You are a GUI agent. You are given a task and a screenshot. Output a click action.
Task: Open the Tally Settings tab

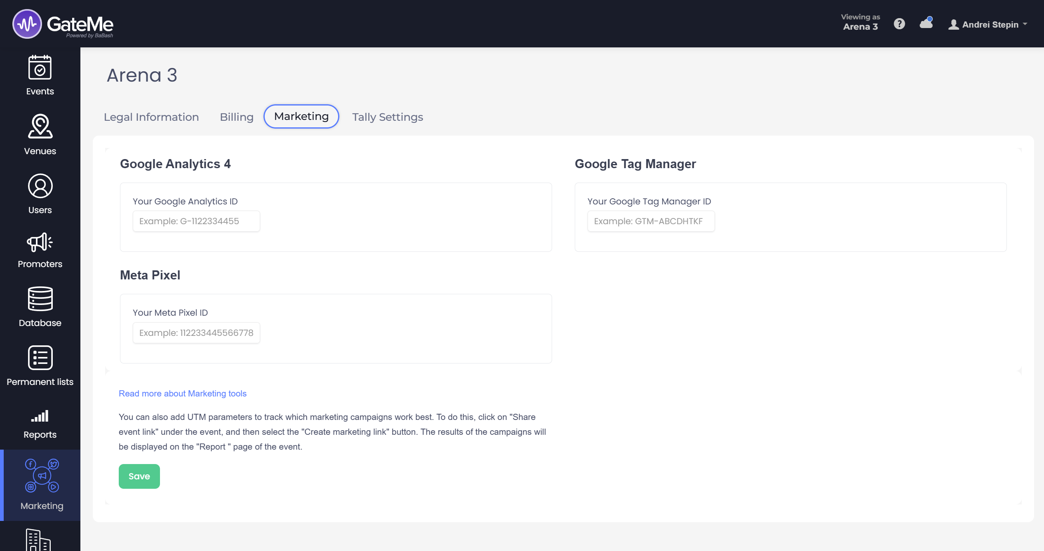(x=388, y=117)
